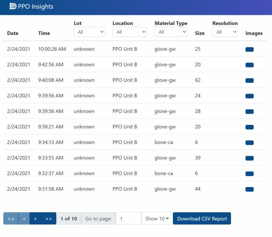Click the Go to page: label
This screenshot has width=272, height=237.
click(98, 218)
